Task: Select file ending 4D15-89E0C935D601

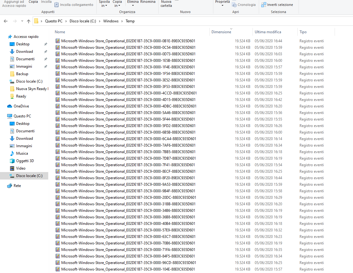Action: click(128, 100)
